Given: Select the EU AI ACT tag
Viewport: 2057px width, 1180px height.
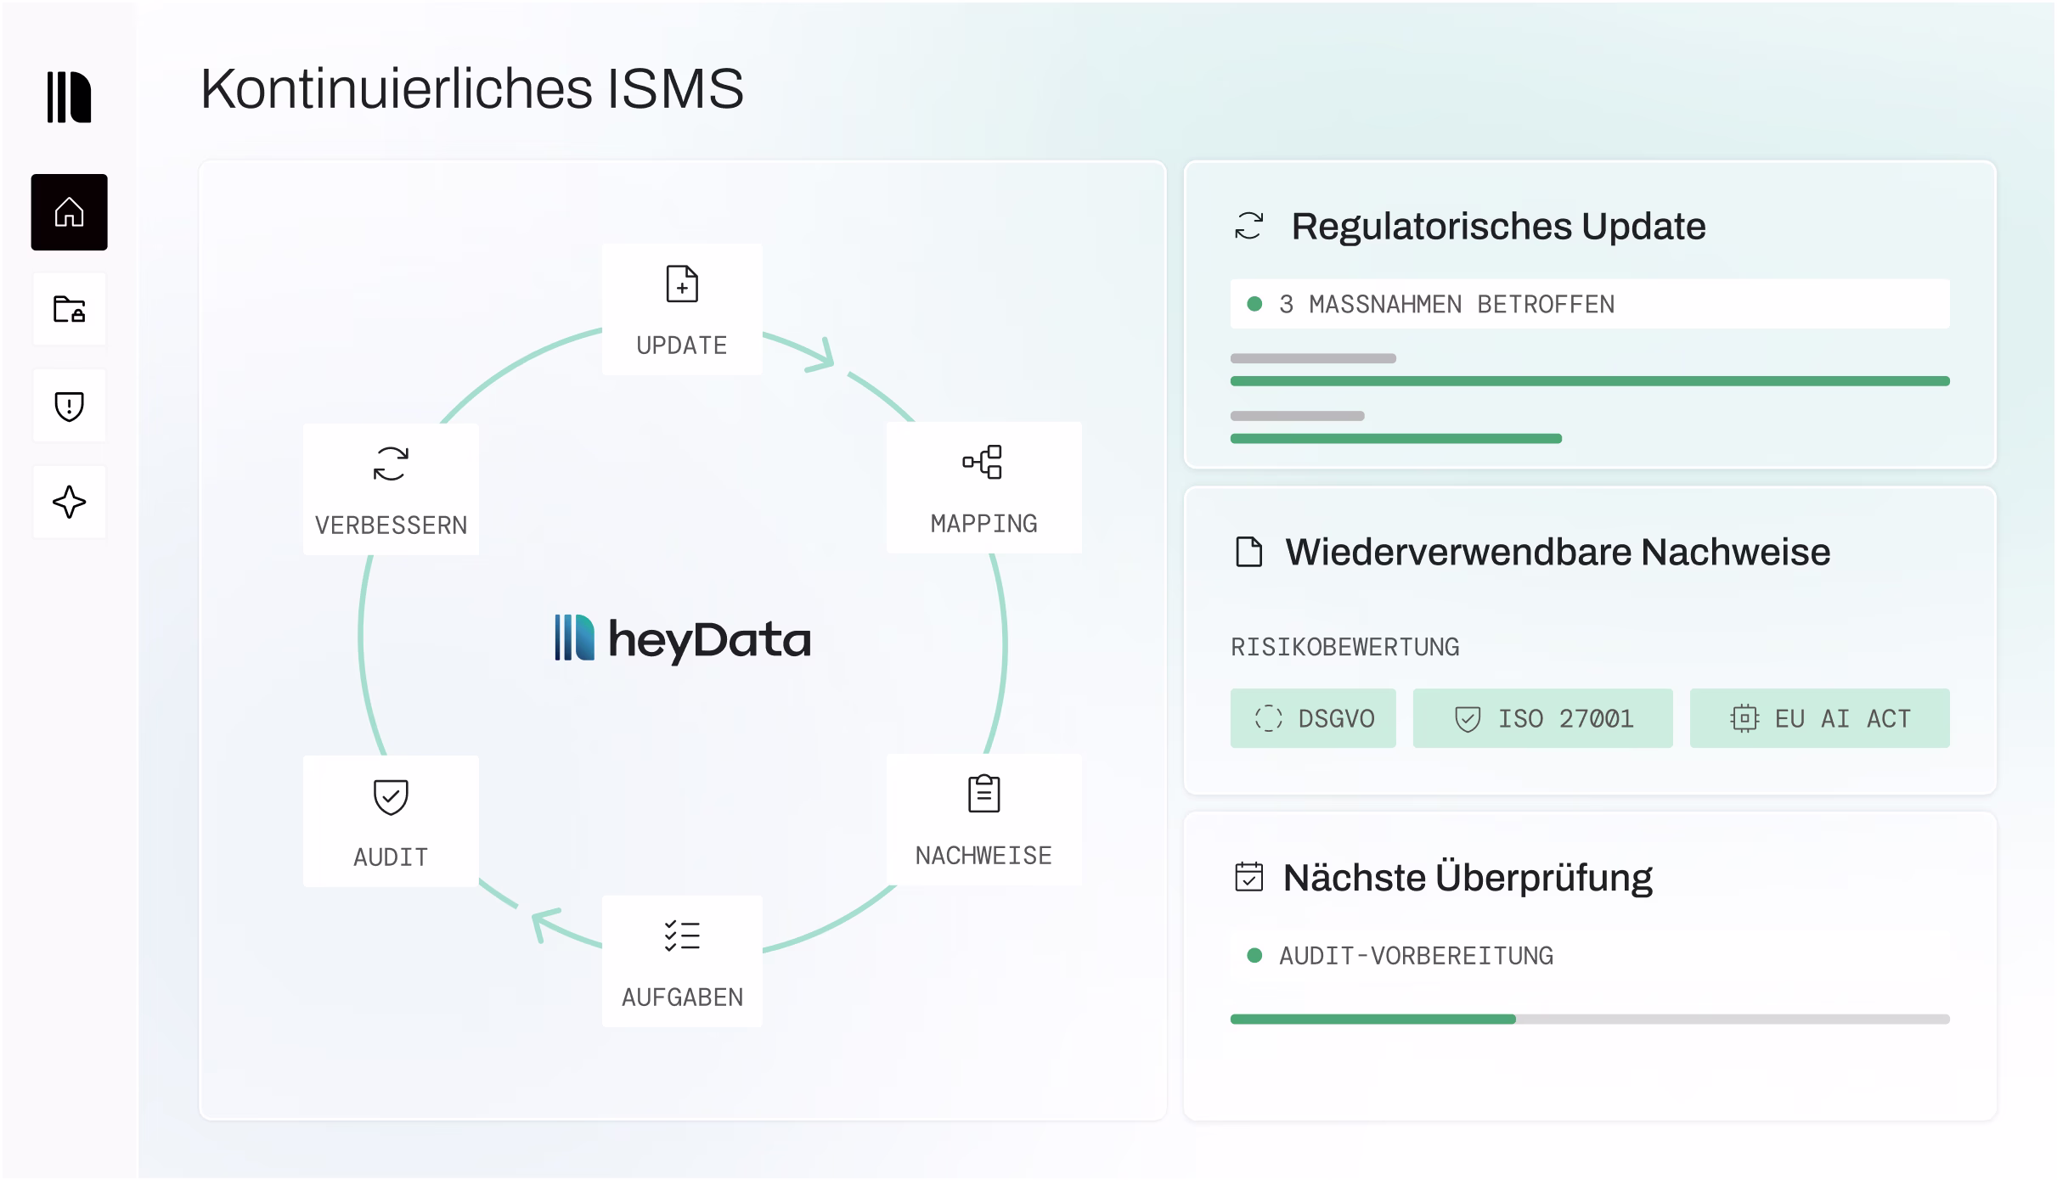Looking at the screenshot, I should [x=1819, y=718].
